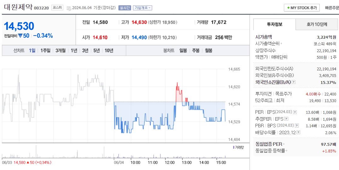This screenshot has width=339, height=170.
Task: Click the stock code 003220
Action: click(42, 8)
